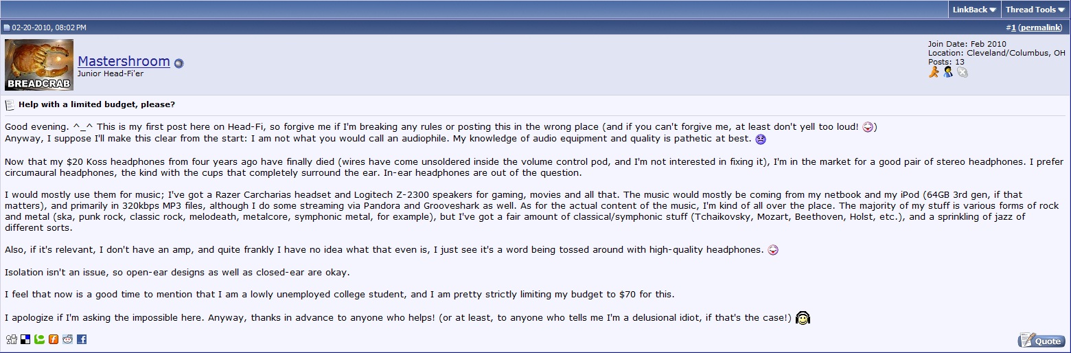
Task: Click the document icon beside post title
Action: click(x=10, y=105)
